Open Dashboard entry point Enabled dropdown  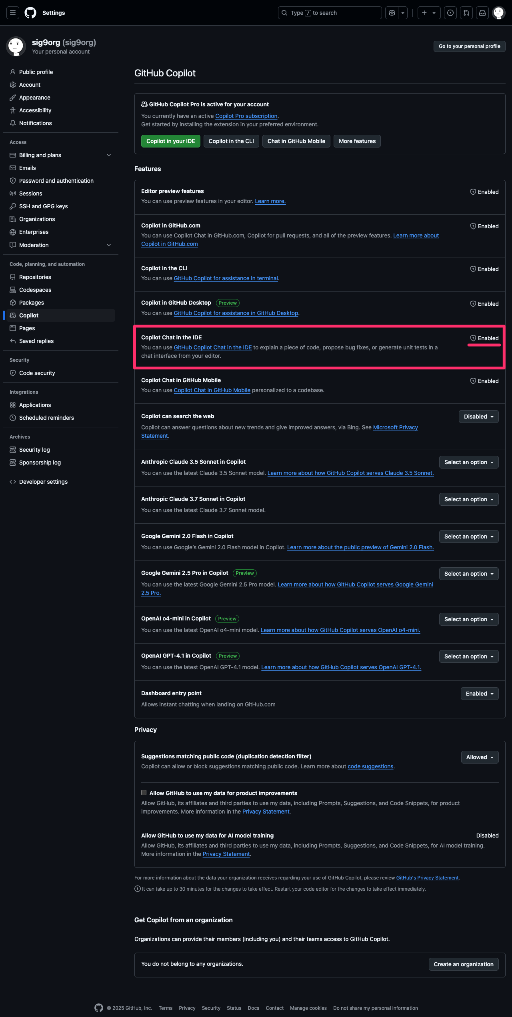[x=480, y=694]
